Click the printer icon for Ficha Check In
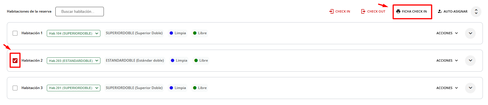This screenshot has width=488, height=105. (398, 11)
